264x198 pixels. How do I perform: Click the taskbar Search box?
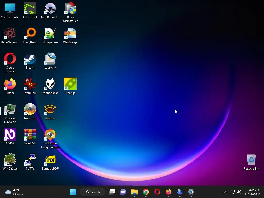[93, 192]
